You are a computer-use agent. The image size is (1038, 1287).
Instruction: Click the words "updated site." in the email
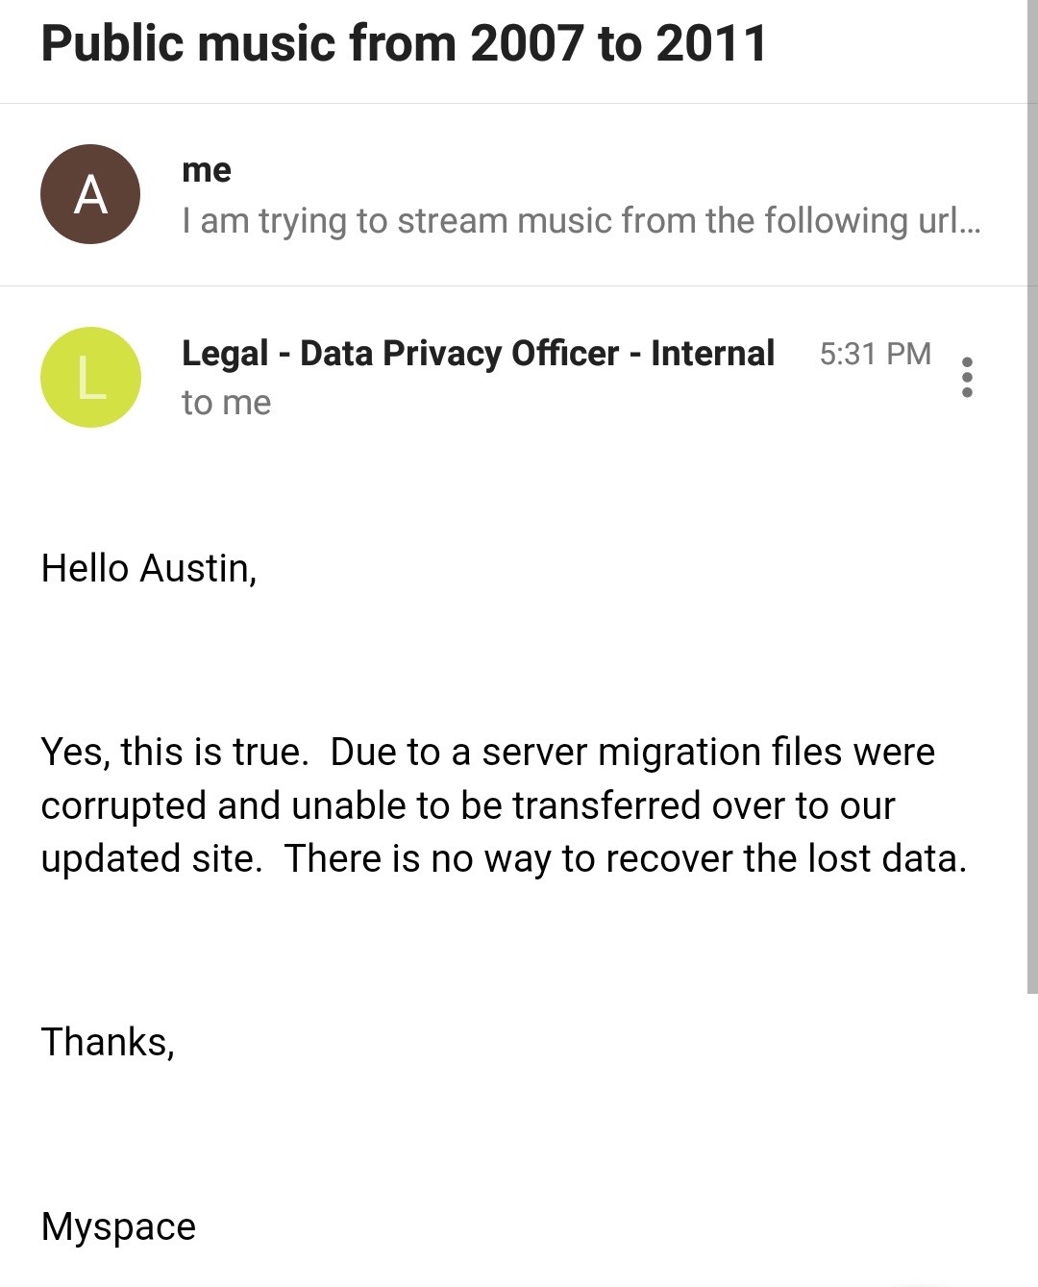[151, 858]
